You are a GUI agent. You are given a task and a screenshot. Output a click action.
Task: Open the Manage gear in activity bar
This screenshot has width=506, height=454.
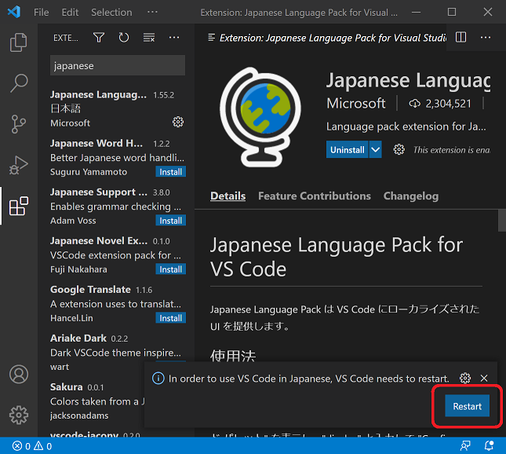(18, 415)
